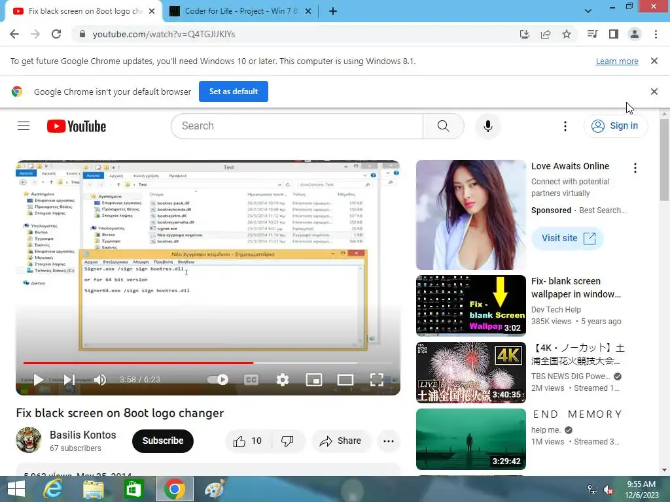Click the forward navigation arrow
The image size is (670, 502).
click(35, 34)
